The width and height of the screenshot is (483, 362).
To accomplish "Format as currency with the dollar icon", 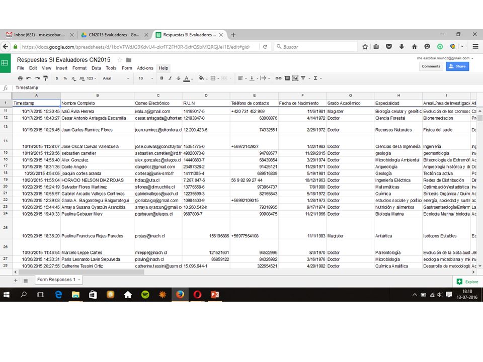I will (57, 78).
